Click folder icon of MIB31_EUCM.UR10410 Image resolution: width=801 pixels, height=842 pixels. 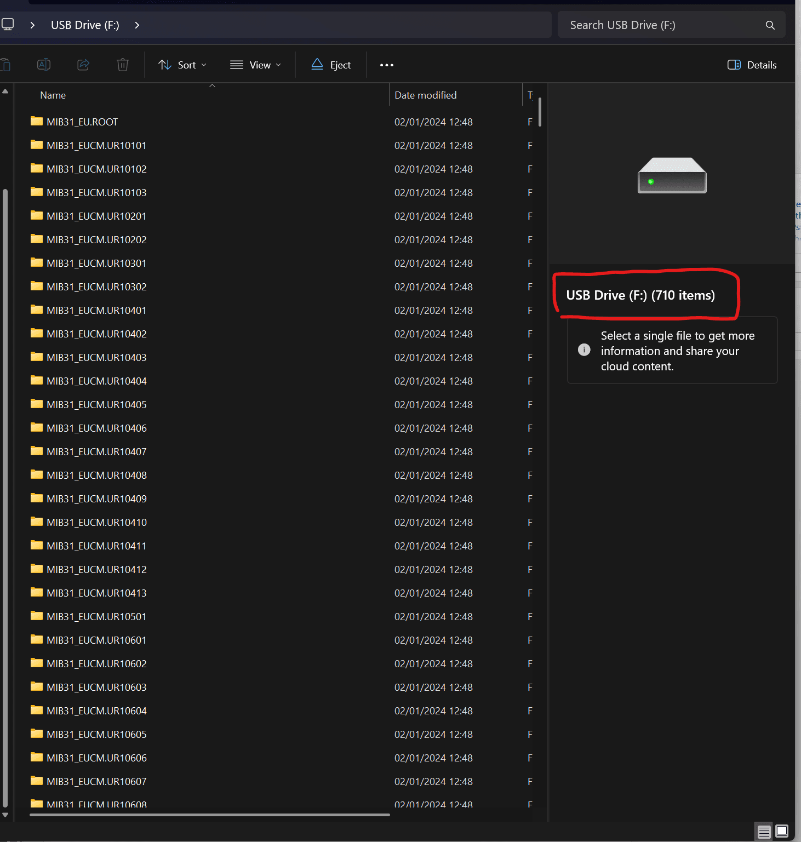point(37,522)
